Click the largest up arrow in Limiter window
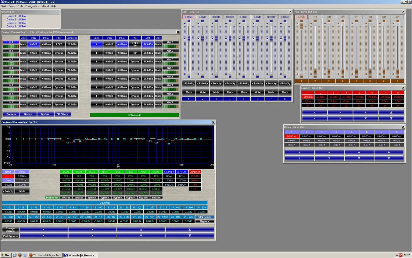 coord(391,112)
